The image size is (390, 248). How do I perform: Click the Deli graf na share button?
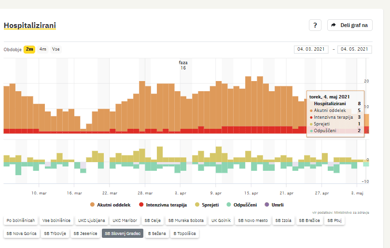pyautogui.click(x=350, y=25)
